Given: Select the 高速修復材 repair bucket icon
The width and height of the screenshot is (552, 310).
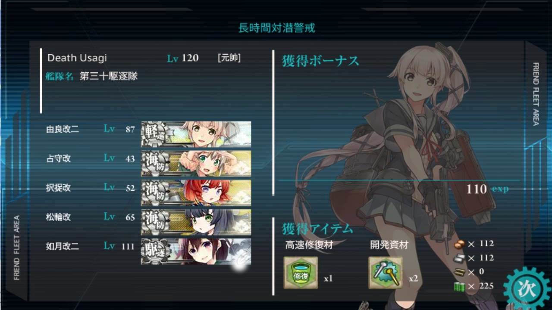Looking at the screenshot, I should point(301,273).
